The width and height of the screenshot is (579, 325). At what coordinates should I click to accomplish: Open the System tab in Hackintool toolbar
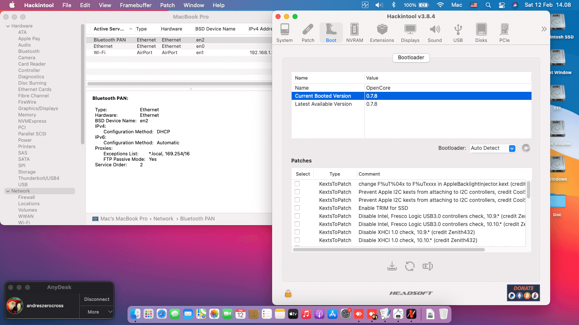(284, 33)
